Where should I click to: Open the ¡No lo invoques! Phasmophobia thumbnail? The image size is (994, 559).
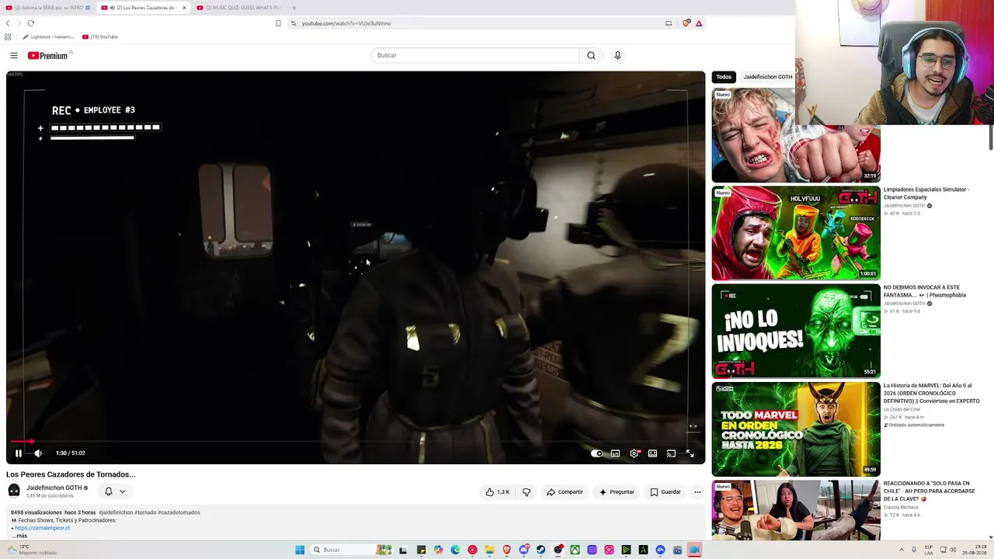point(796,331)
